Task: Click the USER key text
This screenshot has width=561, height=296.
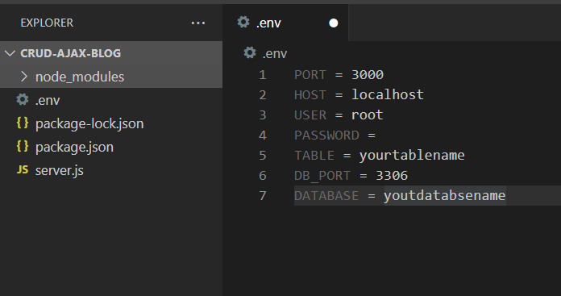Action: click(x=310, y=115)
